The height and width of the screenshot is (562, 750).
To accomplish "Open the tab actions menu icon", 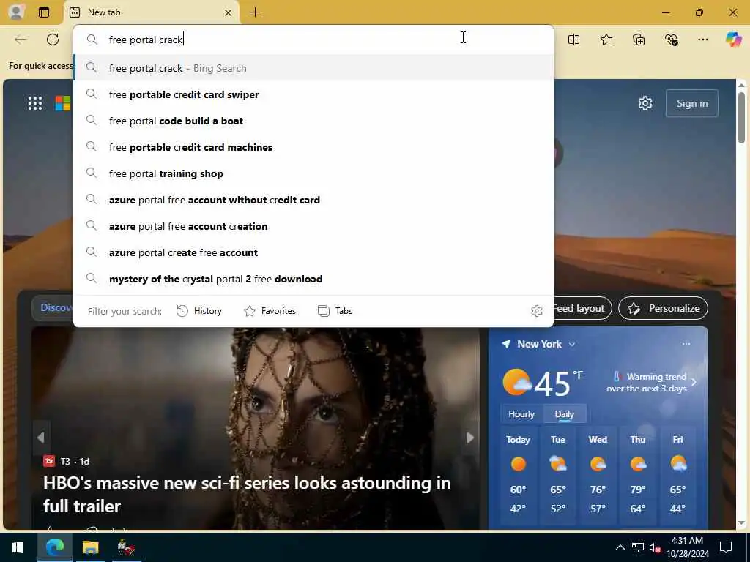I will click(43, 12).
